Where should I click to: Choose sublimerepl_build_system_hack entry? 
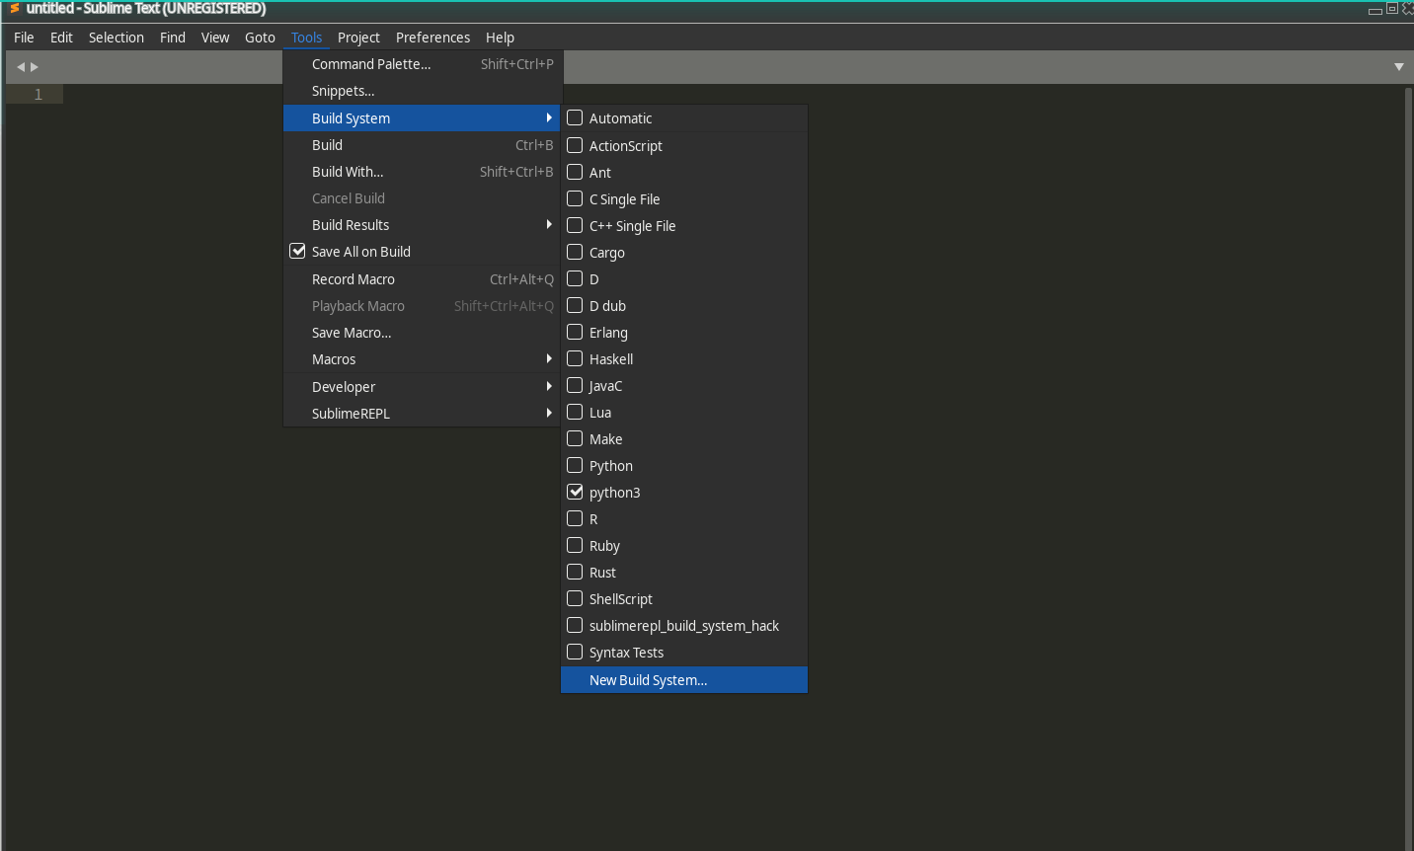pyautogui.click(x=684, y=625)
